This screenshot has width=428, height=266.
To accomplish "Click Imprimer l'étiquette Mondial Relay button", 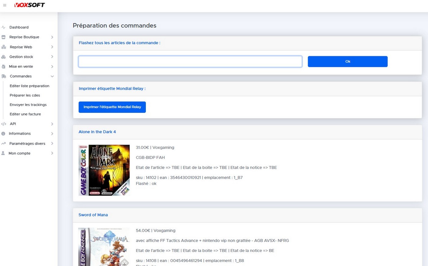I will coord(112,107).
